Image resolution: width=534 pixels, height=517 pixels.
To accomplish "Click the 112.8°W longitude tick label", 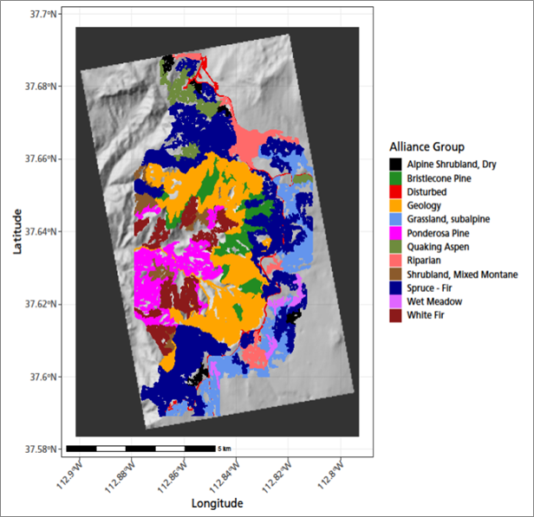I will (x=330, y=475).
